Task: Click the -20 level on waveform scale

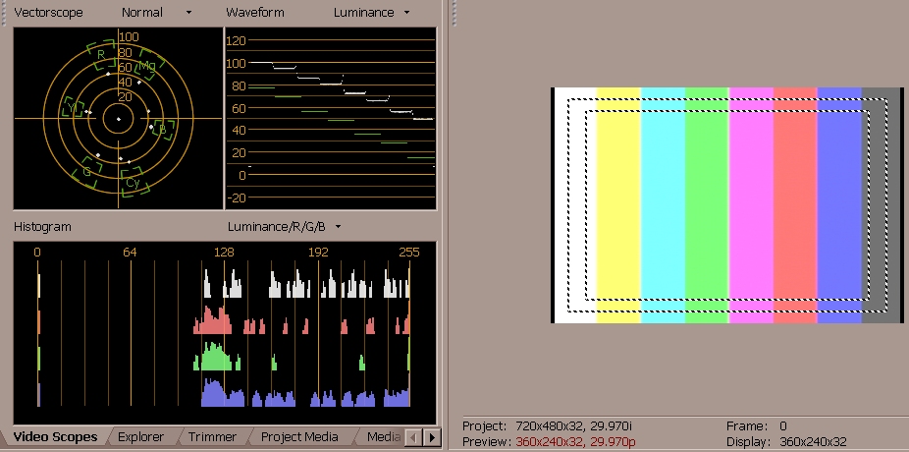Action: (x=236, y=198)
